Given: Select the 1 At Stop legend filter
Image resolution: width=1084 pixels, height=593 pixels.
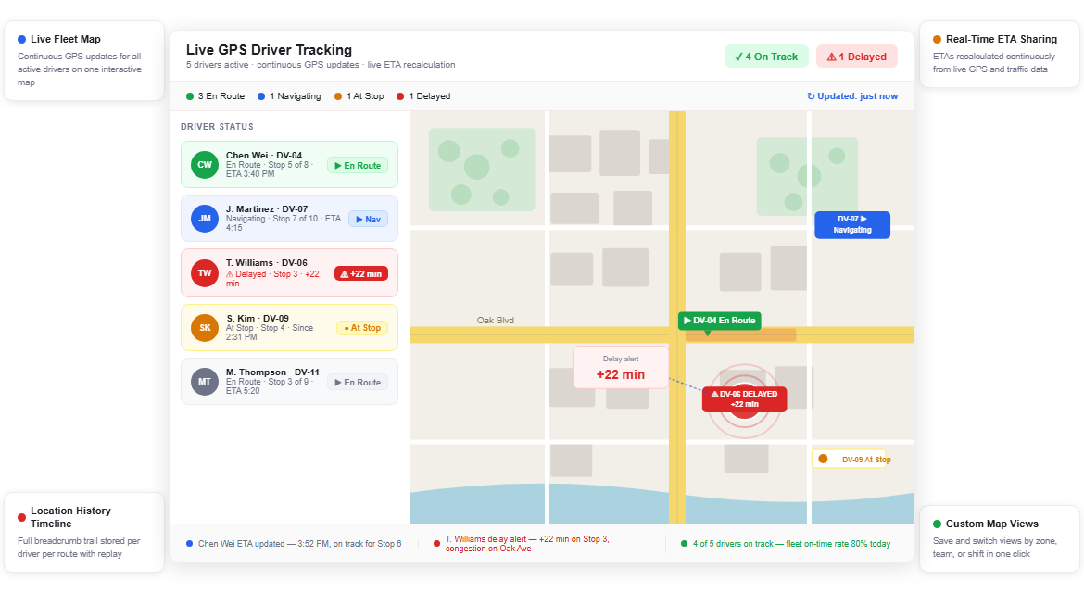Looking at the screenshot, I should tap(359, 96).
